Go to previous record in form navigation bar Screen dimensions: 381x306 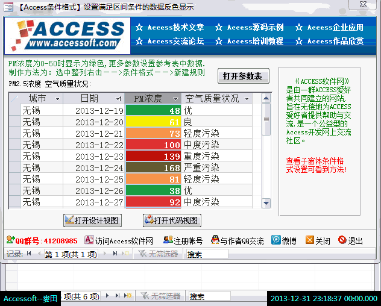coord(39,254)
